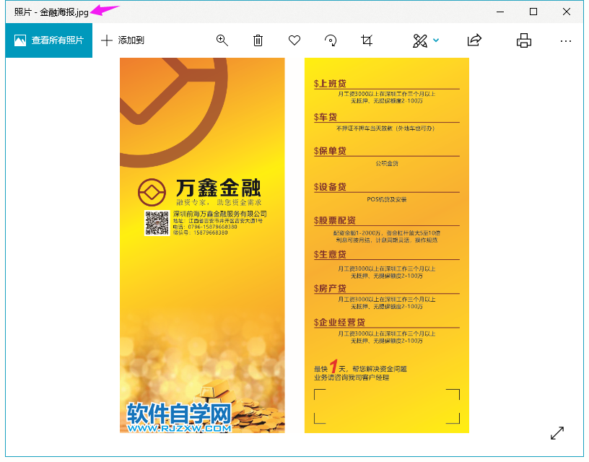Viewport: 589px width, 462px height.
Task: Click the left poster image
Action: (x=202, y=245)
